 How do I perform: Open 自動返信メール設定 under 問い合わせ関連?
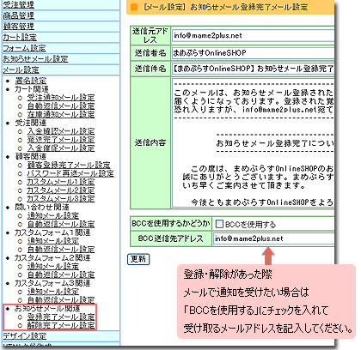pos(61,224)
